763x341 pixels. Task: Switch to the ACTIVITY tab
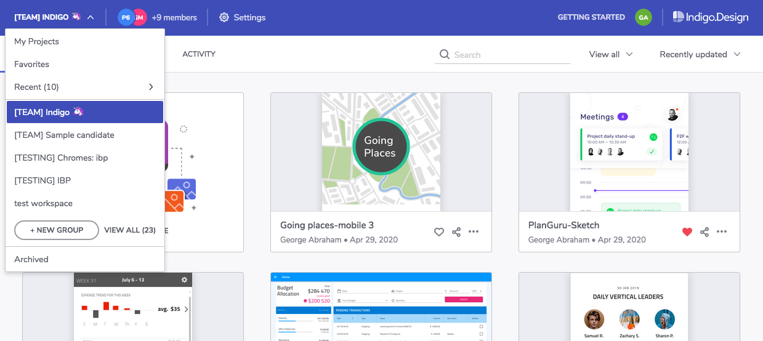pyautogui.click(x=199, y=54)
